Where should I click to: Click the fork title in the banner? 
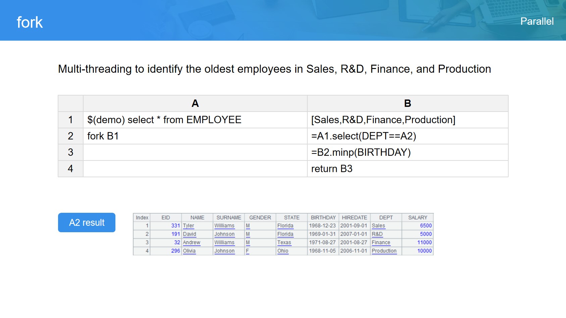click(x=30, y=22)
